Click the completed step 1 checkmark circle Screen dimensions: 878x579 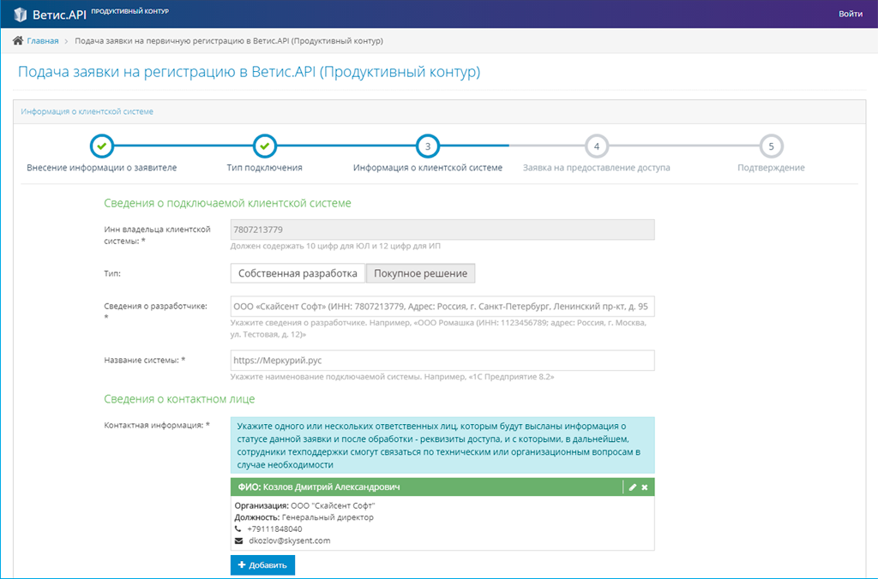click(102, 146)
